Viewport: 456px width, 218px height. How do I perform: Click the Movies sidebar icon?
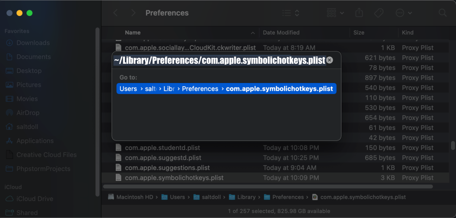tap(10, 99)
